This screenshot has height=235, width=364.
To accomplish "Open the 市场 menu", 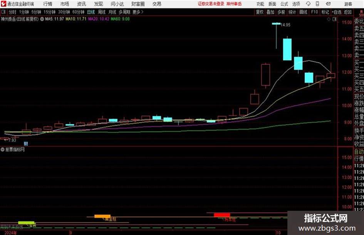I will (65, 4).
